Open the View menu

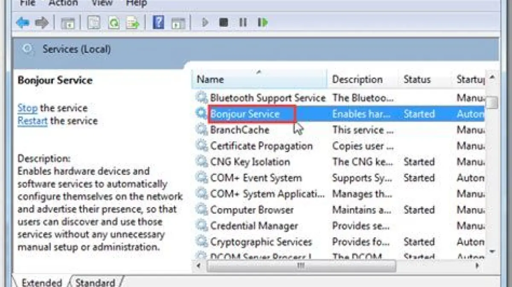102,3
